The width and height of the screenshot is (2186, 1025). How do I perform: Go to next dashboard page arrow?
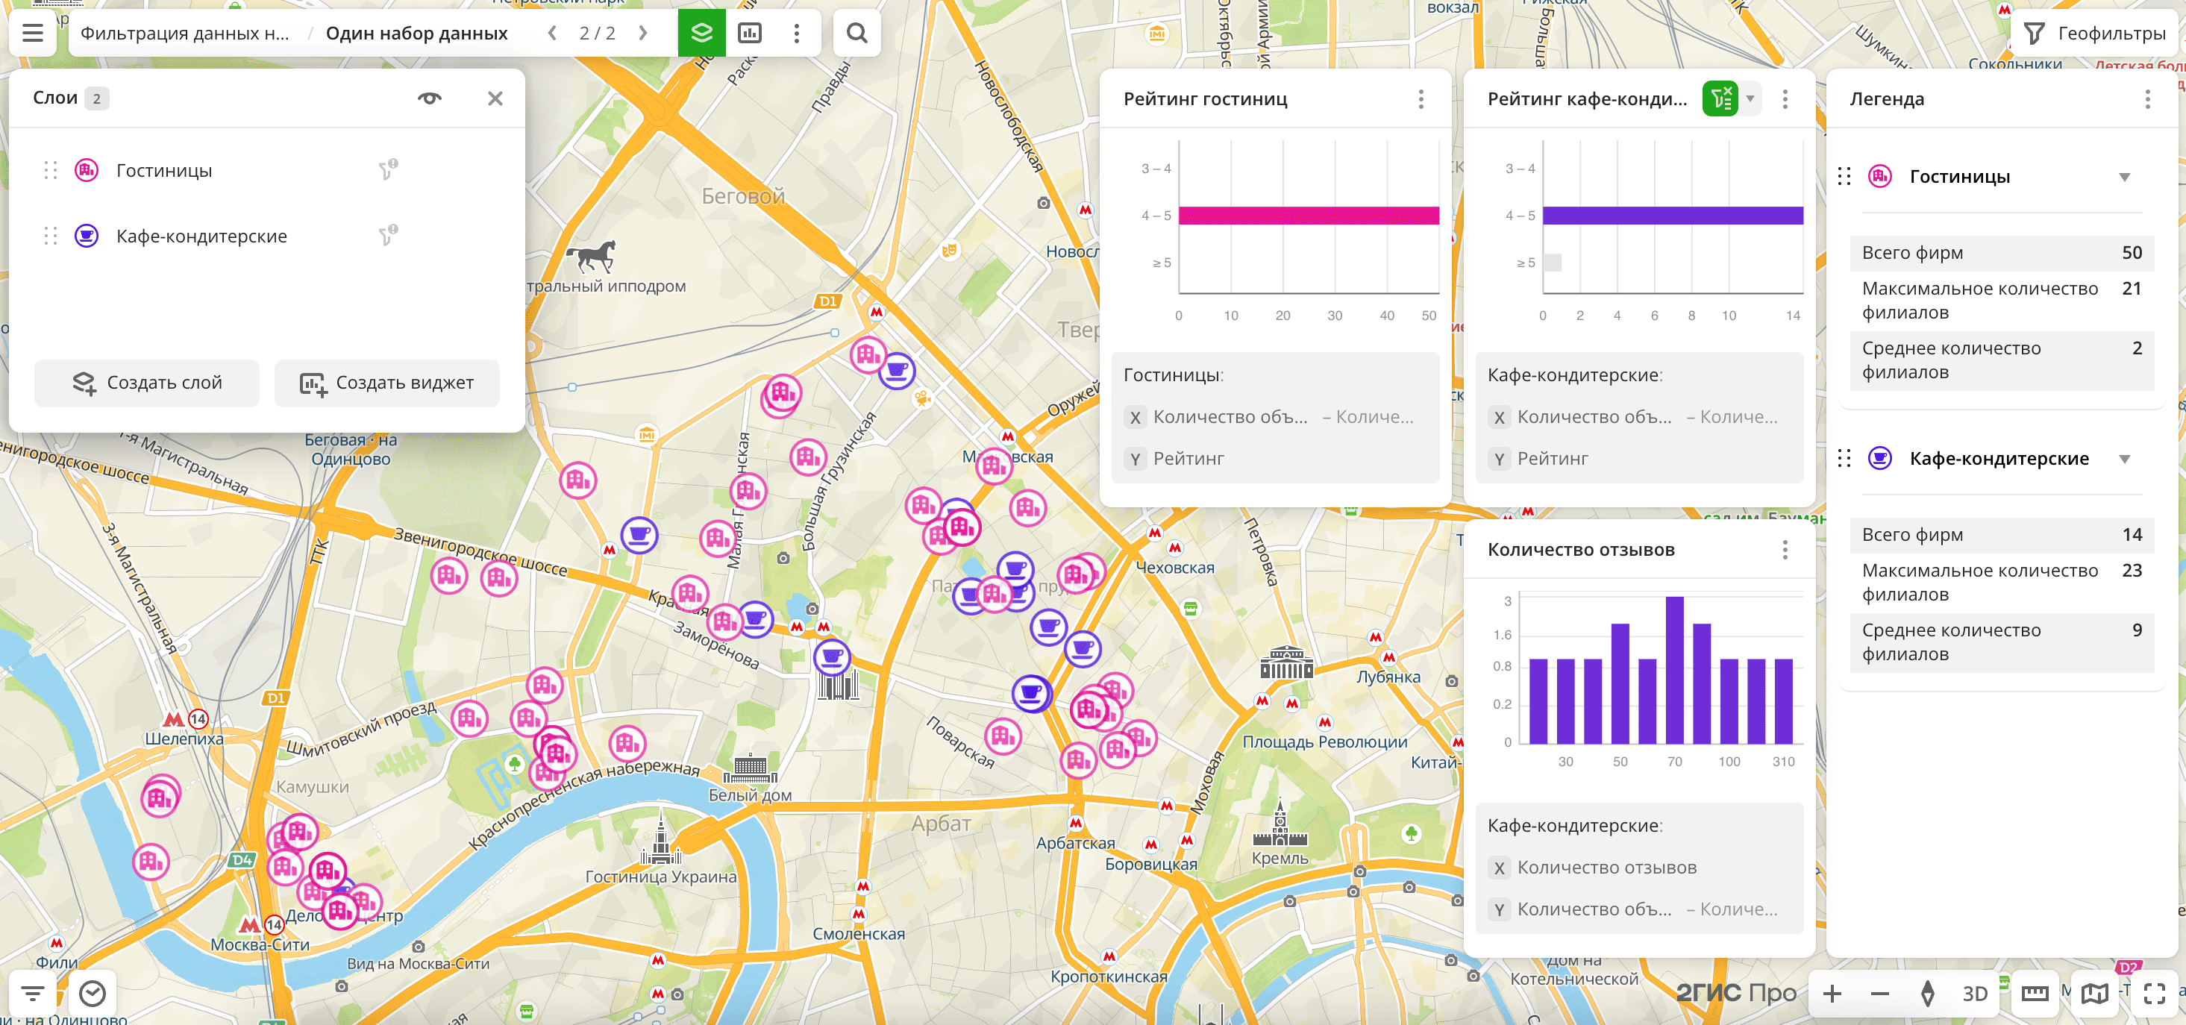[x=642, y=33]
